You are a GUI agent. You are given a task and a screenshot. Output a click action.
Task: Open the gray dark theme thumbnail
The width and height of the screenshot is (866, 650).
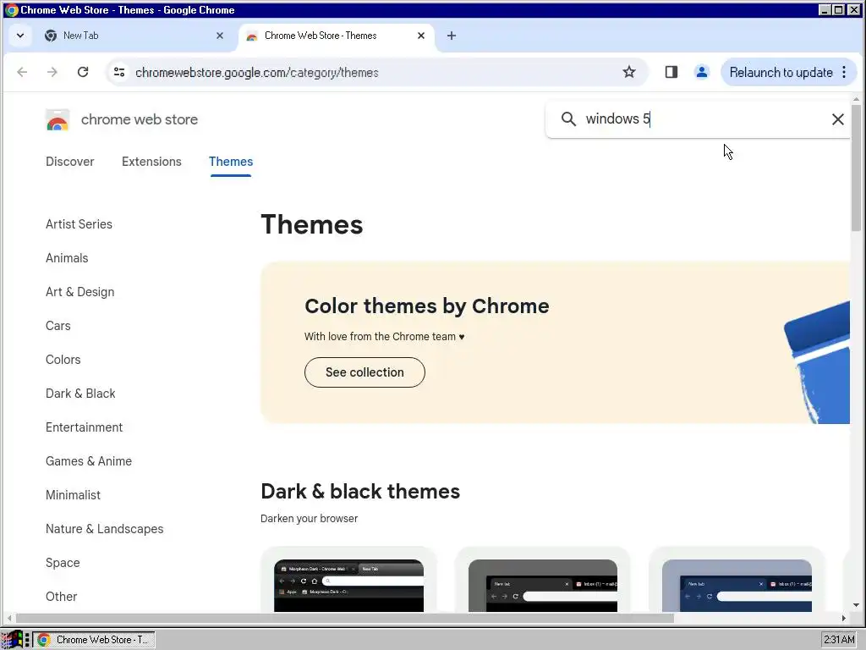point(542,586)
